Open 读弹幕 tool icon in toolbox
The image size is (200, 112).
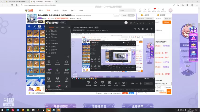click(49, 79)
